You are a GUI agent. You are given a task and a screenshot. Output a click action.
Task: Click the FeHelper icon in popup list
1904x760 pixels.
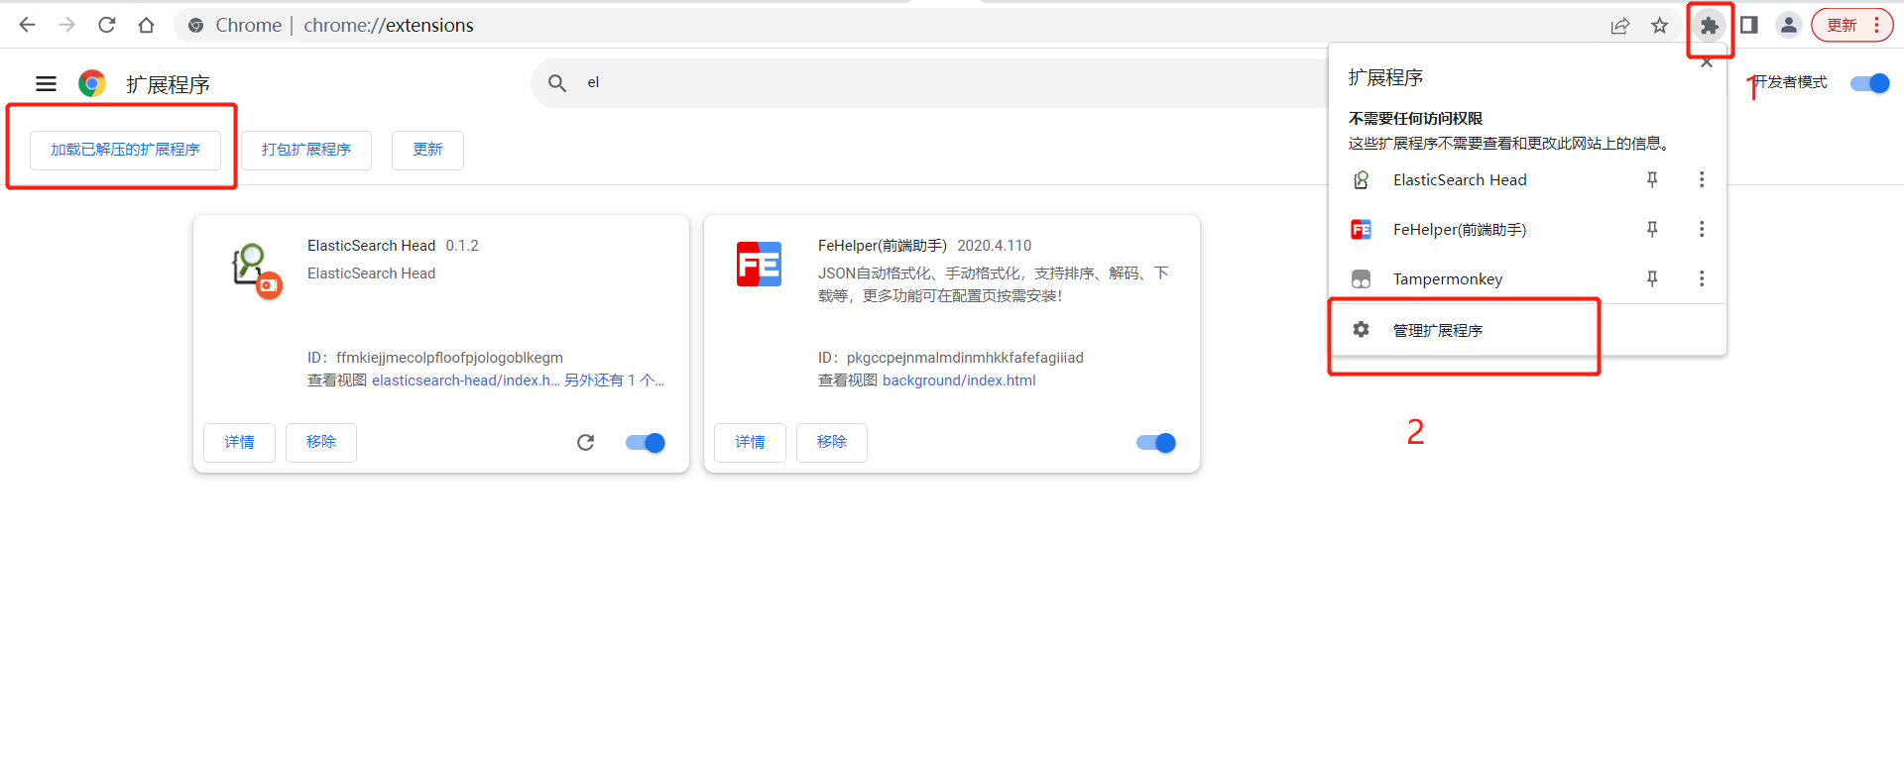tap(1362, 230)
